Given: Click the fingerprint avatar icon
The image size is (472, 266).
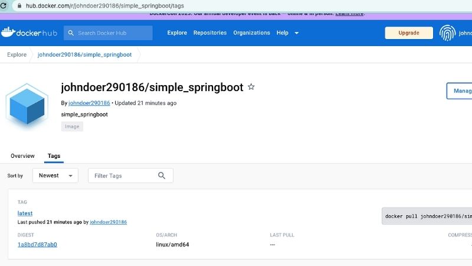Looking at the screenshot, I should (x=447, y=33).
